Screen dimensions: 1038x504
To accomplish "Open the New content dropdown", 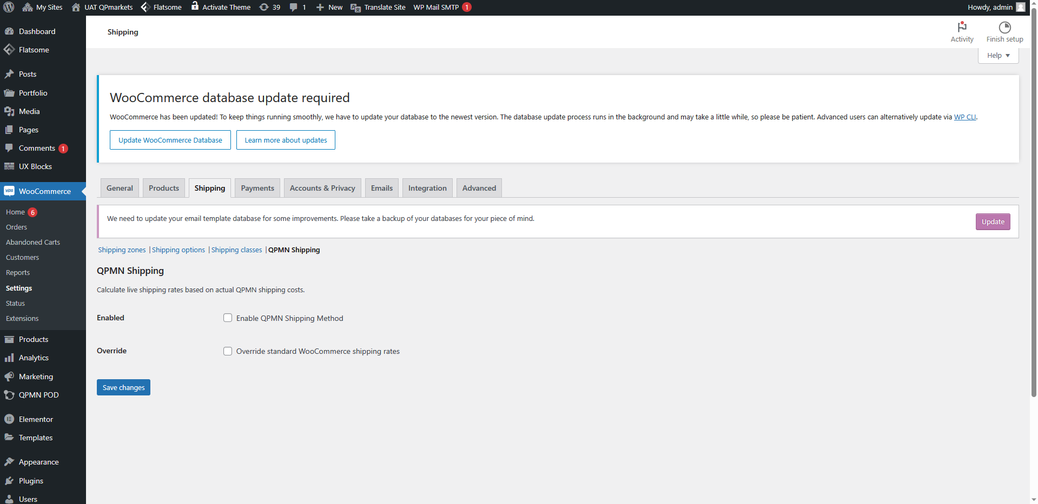I will 329,7.
